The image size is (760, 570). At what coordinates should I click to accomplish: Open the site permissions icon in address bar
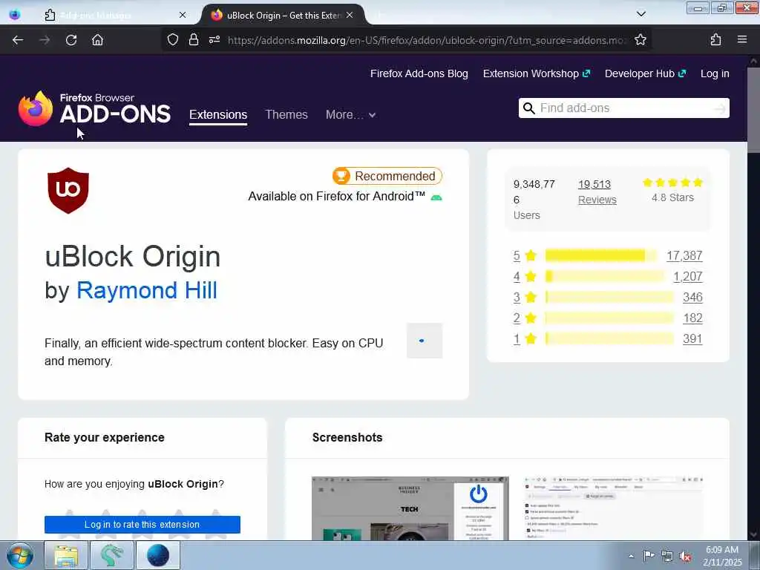point(214,40)
